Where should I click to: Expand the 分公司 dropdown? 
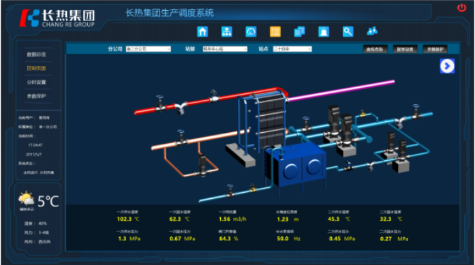point(149,49)
